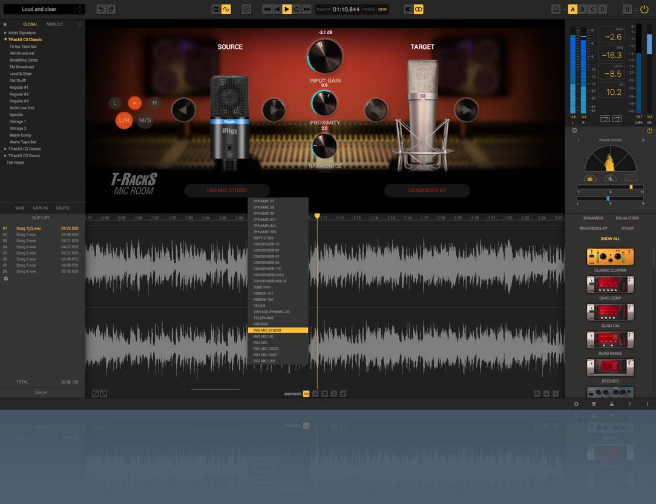Select the 'Loud & Clear' preset

[21, 74]
